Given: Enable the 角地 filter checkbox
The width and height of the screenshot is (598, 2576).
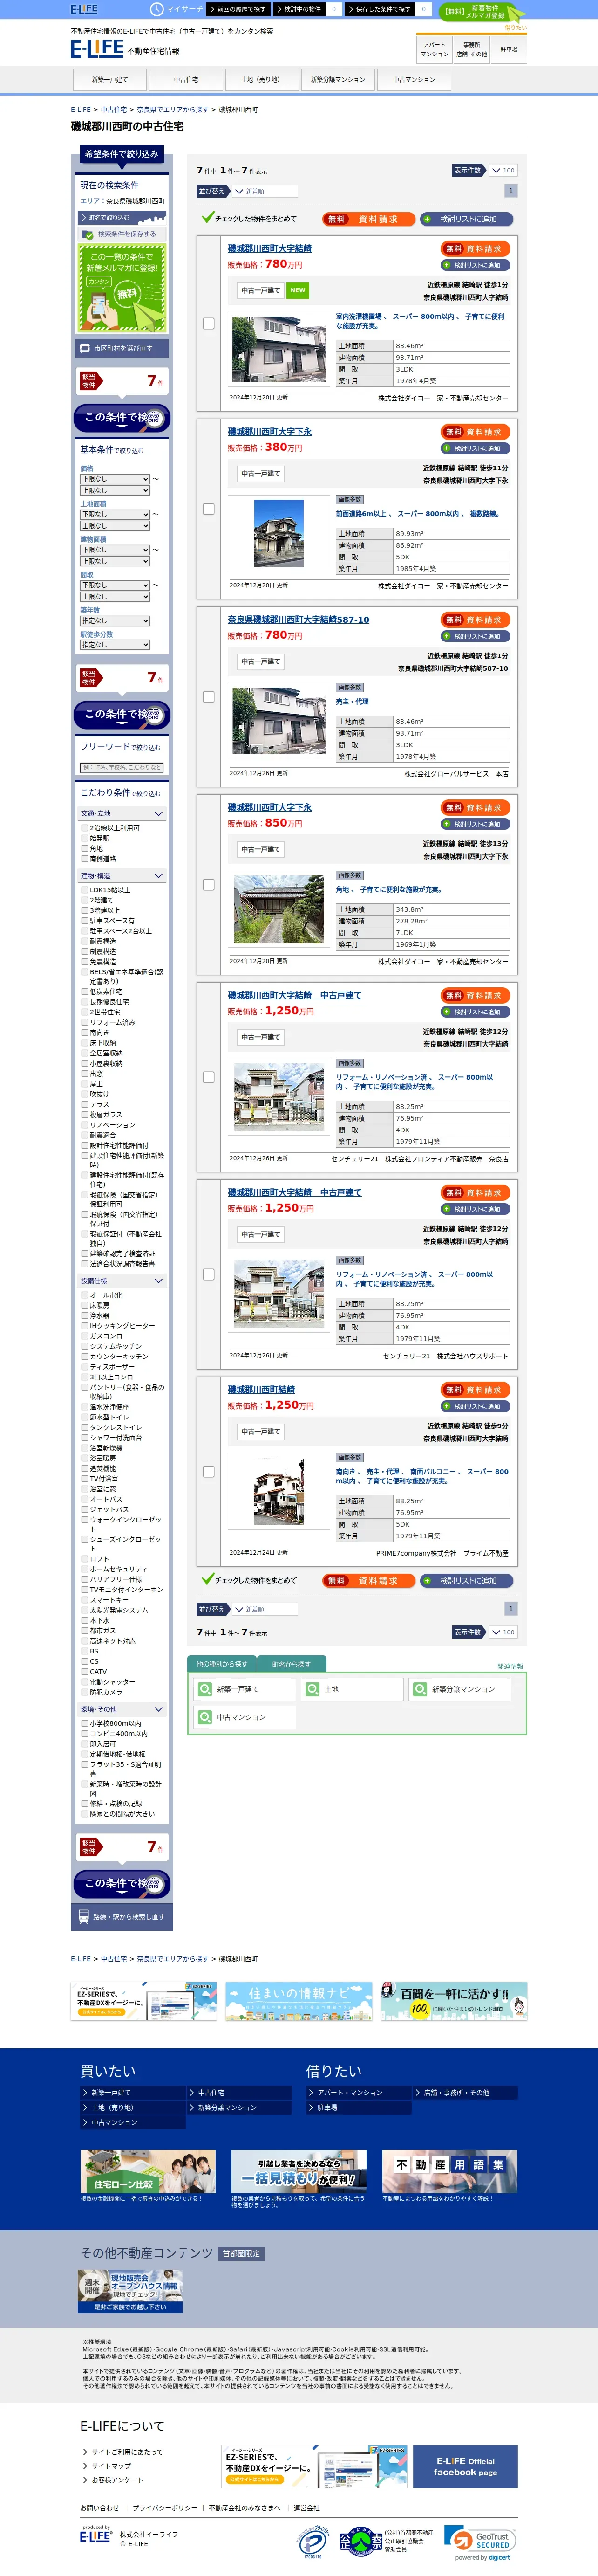Looking at the screenshot, I should [85, 848].
